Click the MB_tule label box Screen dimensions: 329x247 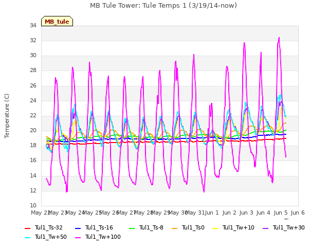[x=57, y=21]
